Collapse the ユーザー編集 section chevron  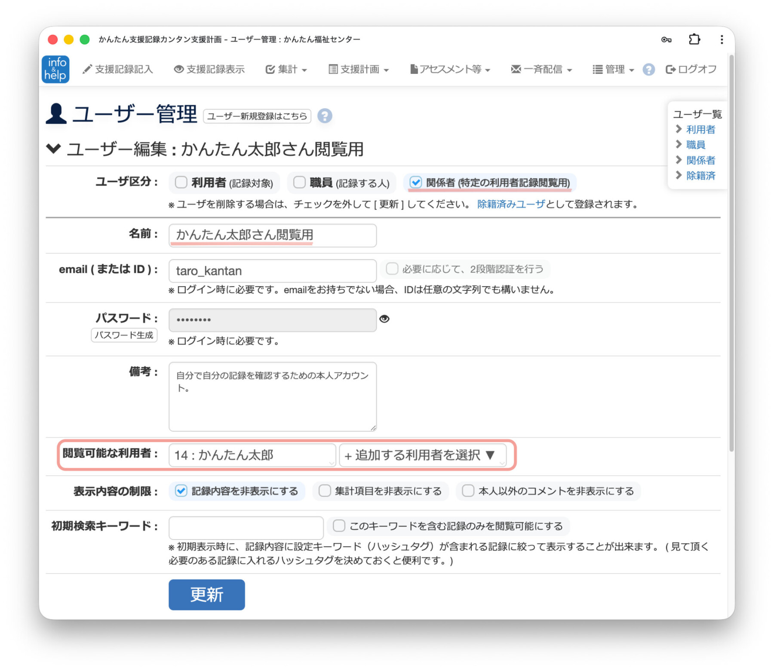[x=54, y=149]
